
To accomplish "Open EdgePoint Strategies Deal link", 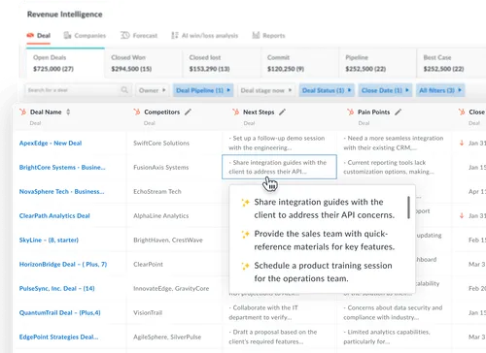I will click(x=58, y=337).
